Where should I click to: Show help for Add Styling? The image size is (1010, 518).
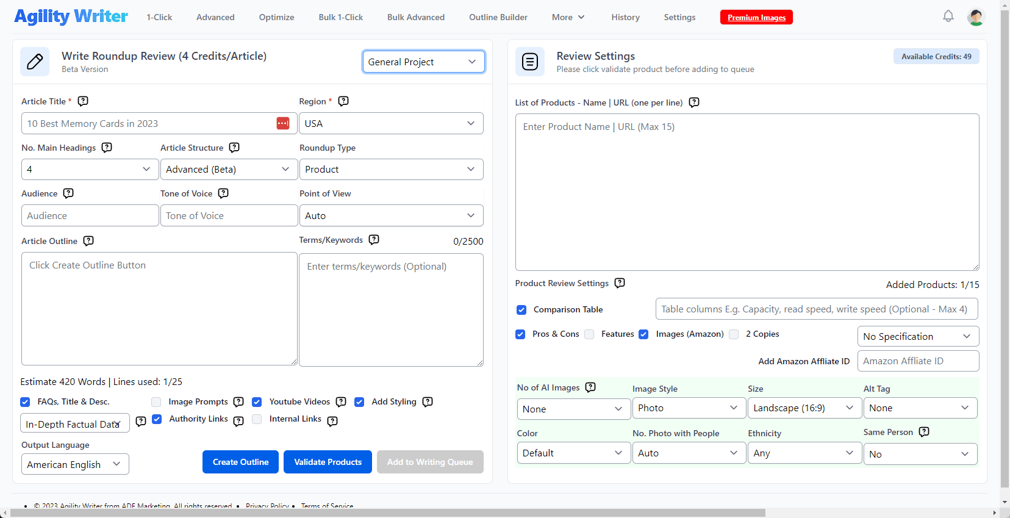tap(428, 402)
